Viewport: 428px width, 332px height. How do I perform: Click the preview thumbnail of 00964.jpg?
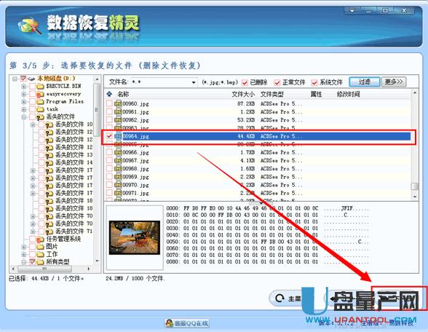(x=135, y=237)
